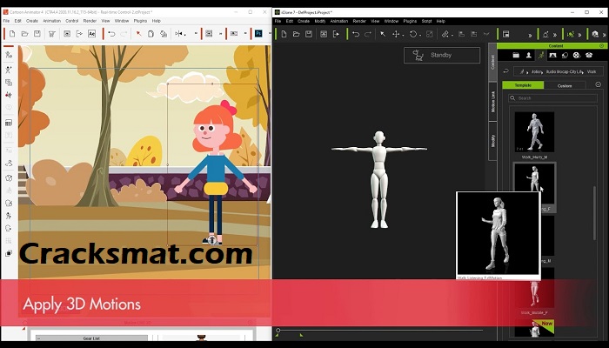Click the back arrow in Content panel
This screenshot has height=348, width=609.
(x=505, y=71)
